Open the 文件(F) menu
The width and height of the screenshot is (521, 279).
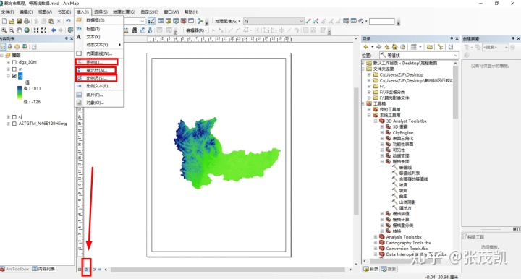(x=8, y=12)
